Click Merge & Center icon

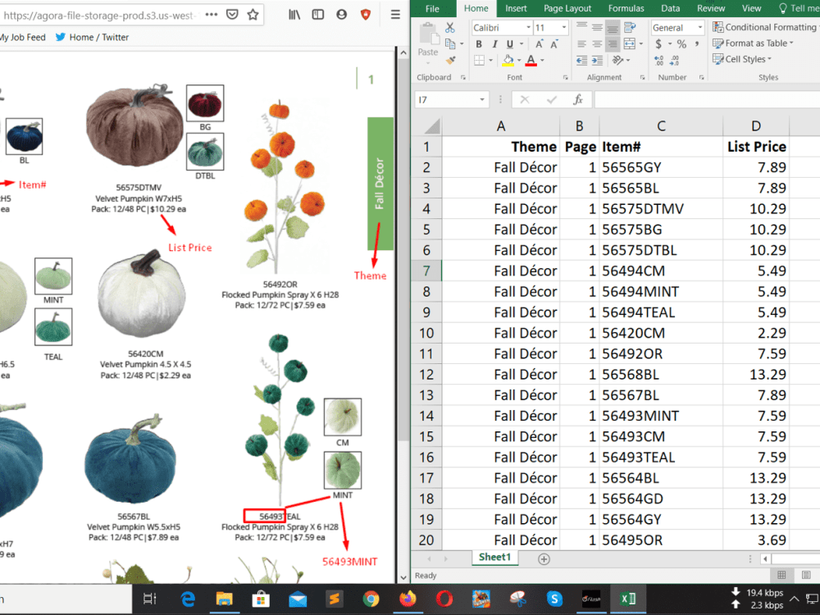[630, 44]
